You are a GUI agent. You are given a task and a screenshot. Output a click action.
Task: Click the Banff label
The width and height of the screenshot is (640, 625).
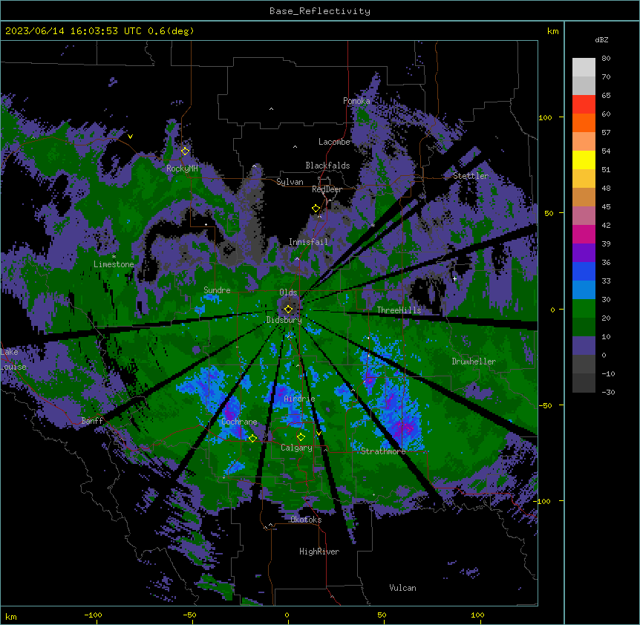[92, 421]
